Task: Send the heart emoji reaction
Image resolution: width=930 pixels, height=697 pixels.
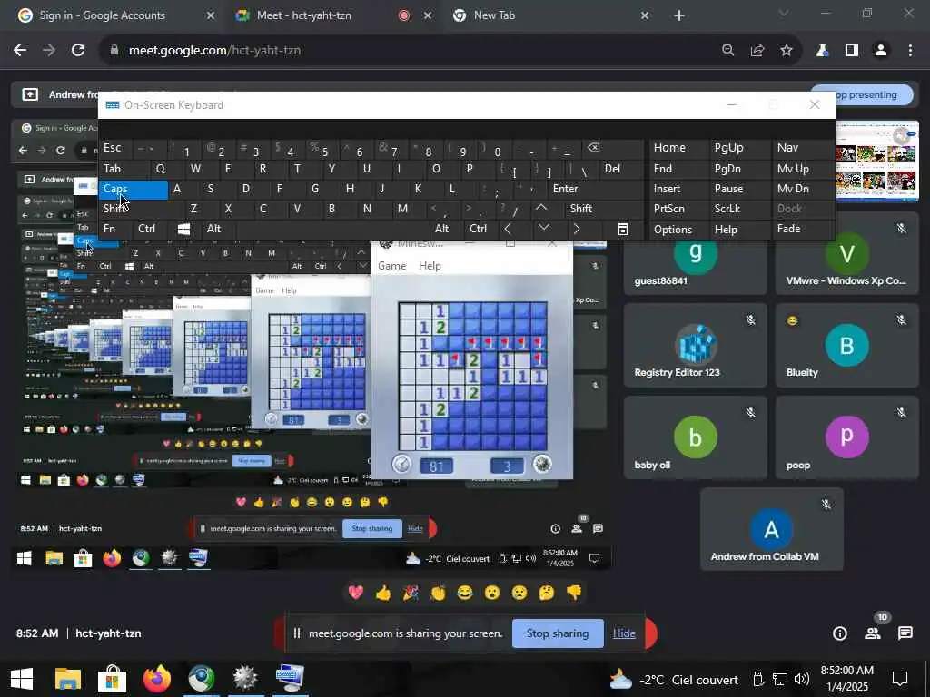Action: [x=355, y=592]
